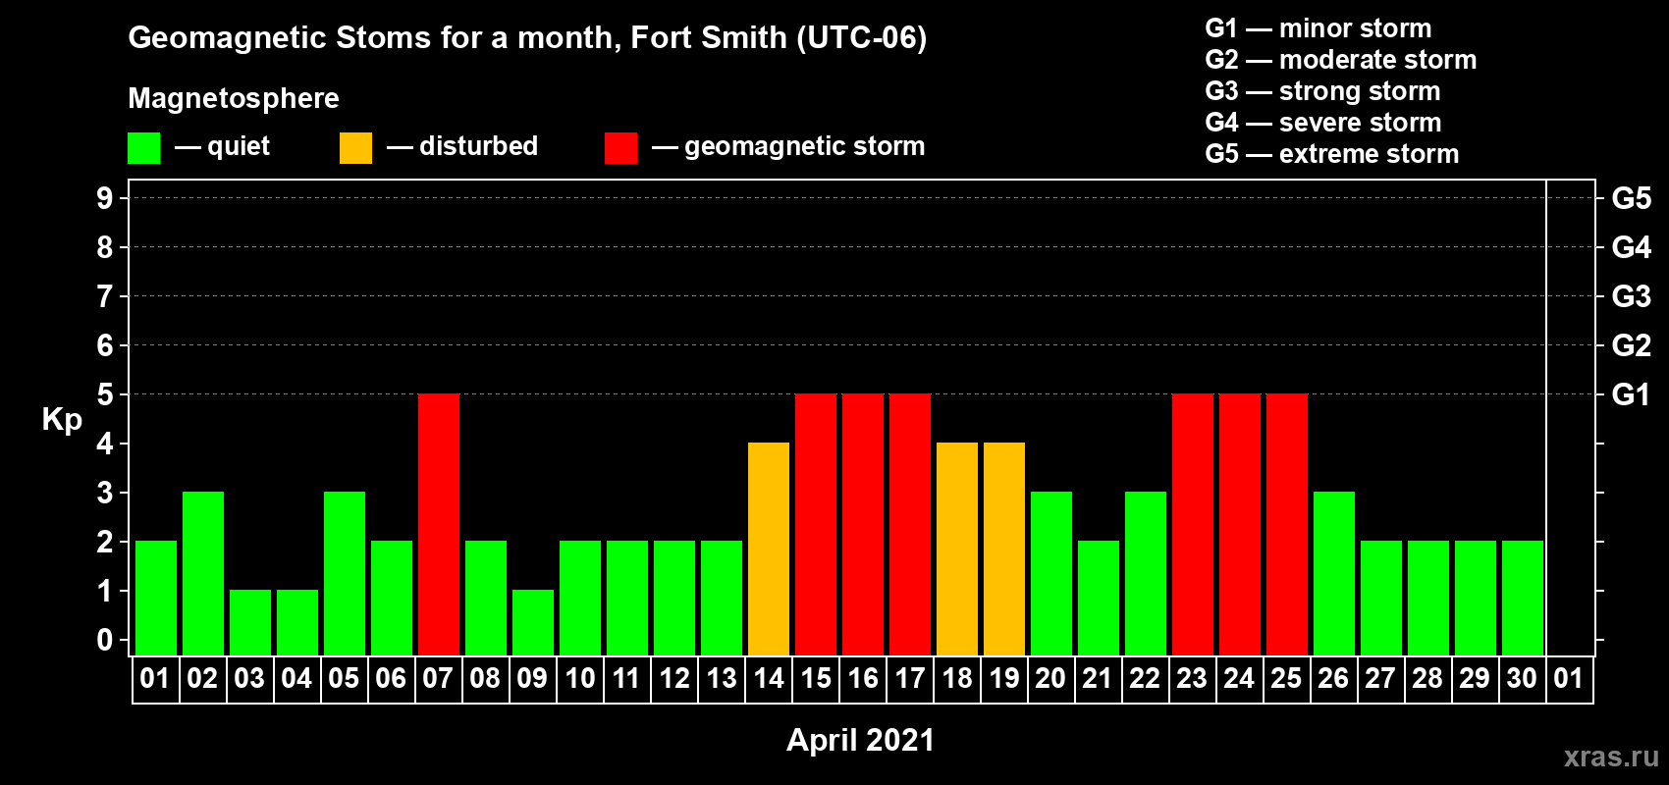The width and height of the screenshot is (1669, 785).
Task: Click the '— disturbed' legend text
Action: 462,146
